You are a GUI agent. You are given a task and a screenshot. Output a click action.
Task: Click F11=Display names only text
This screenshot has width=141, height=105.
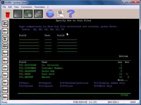point(110,83)
